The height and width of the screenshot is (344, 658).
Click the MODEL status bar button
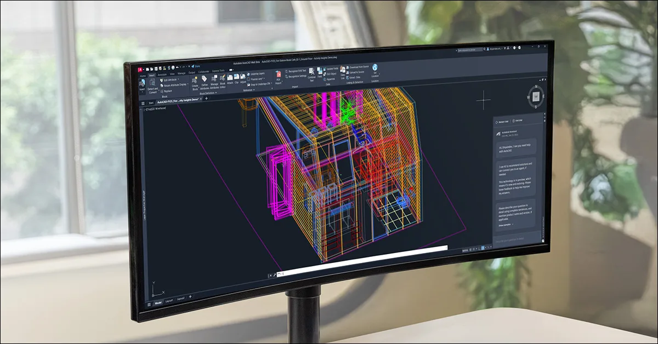tap(466, 251)
